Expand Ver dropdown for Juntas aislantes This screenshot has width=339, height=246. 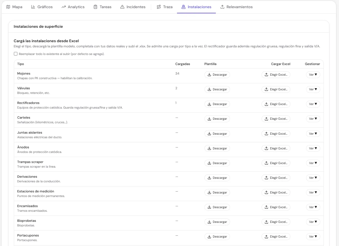[313, 134]
